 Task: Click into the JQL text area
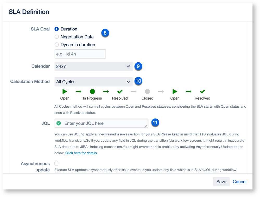[x=101, y=123]
